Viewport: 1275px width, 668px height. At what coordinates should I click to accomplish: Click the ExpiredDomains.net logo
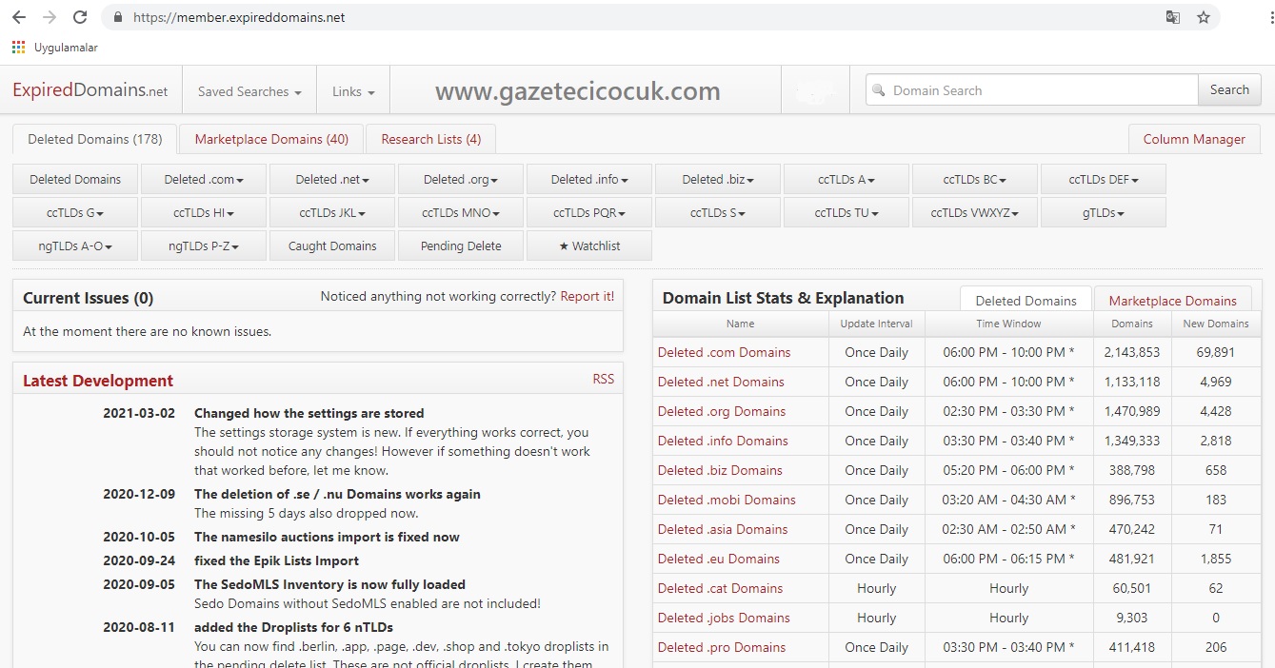pos(90,90)
